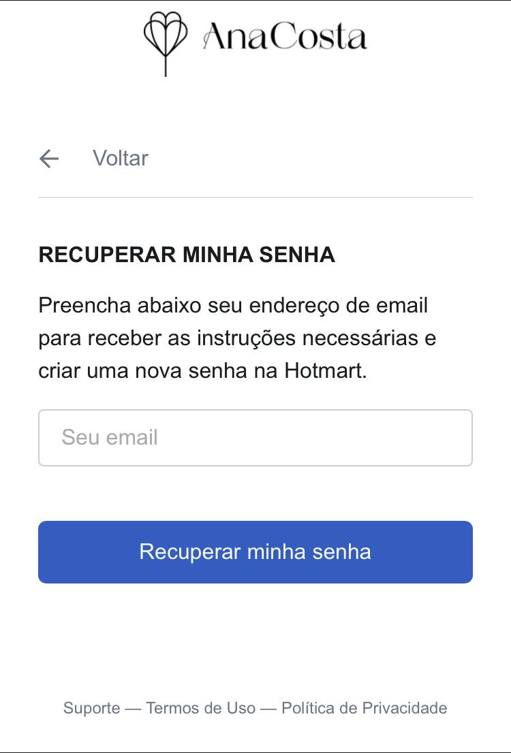This screenshot has width=511, height=753.
Task: Click the dash before Política de Privacidade
Action: (x=268, y=708)
